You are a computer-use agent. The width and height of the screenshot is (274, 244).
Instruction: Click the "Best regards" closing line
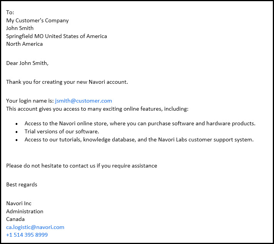tap(22, 184)
